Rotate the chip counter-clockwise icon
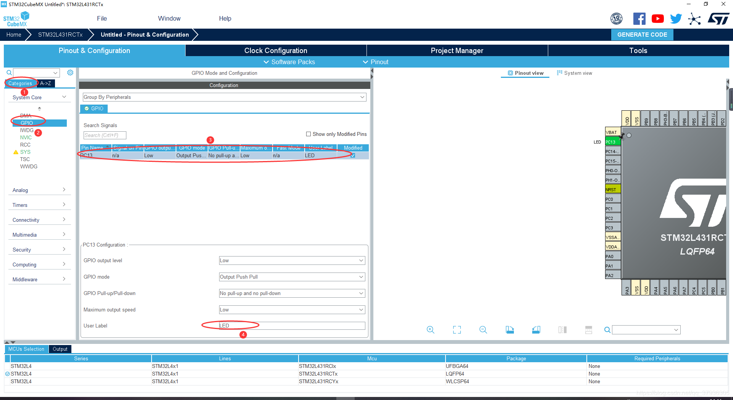Viewport: 733px width, 400px height. [536, 330]
